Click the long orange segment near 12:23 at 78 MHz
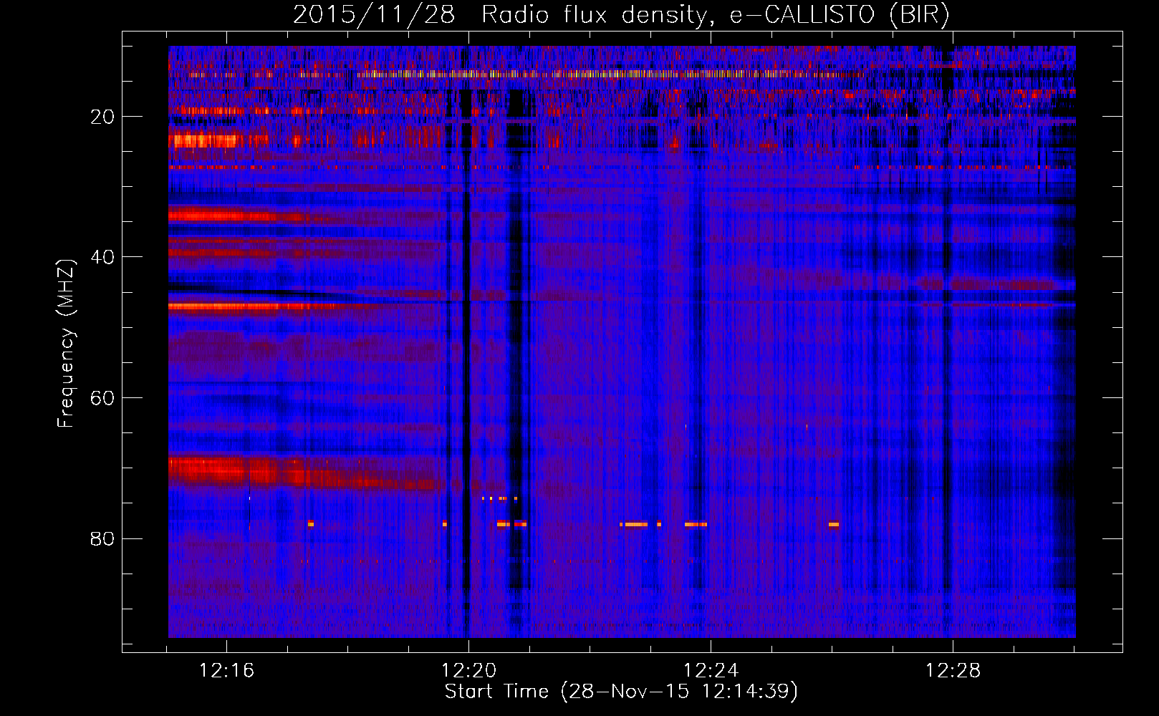The height and width of the screenshot is (716, 1159). pyautogui.click(x=635, y=524)
